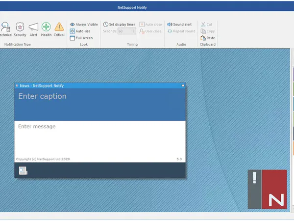Select the Security notification type
This screenshot has width=294, height=221.
coord(20,29)
